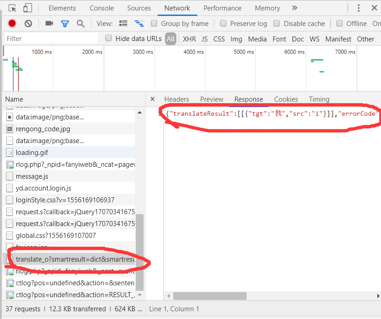
Task: Filter requests by XHR
Action: 189,39
